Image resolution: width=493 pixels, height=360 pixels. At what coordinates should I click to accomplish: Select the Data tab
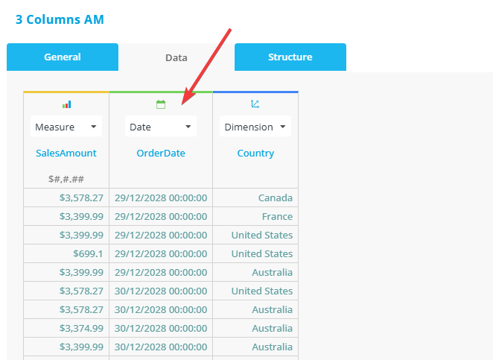point(176,57)
